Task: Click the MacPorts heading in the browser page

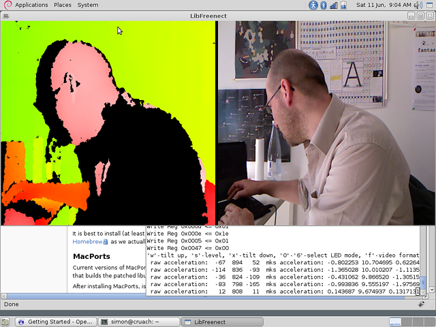Action: click(91, 256)
